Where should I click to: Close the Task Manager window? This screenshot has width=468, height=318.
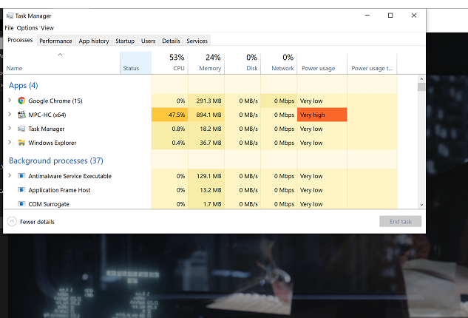point(414,16)
